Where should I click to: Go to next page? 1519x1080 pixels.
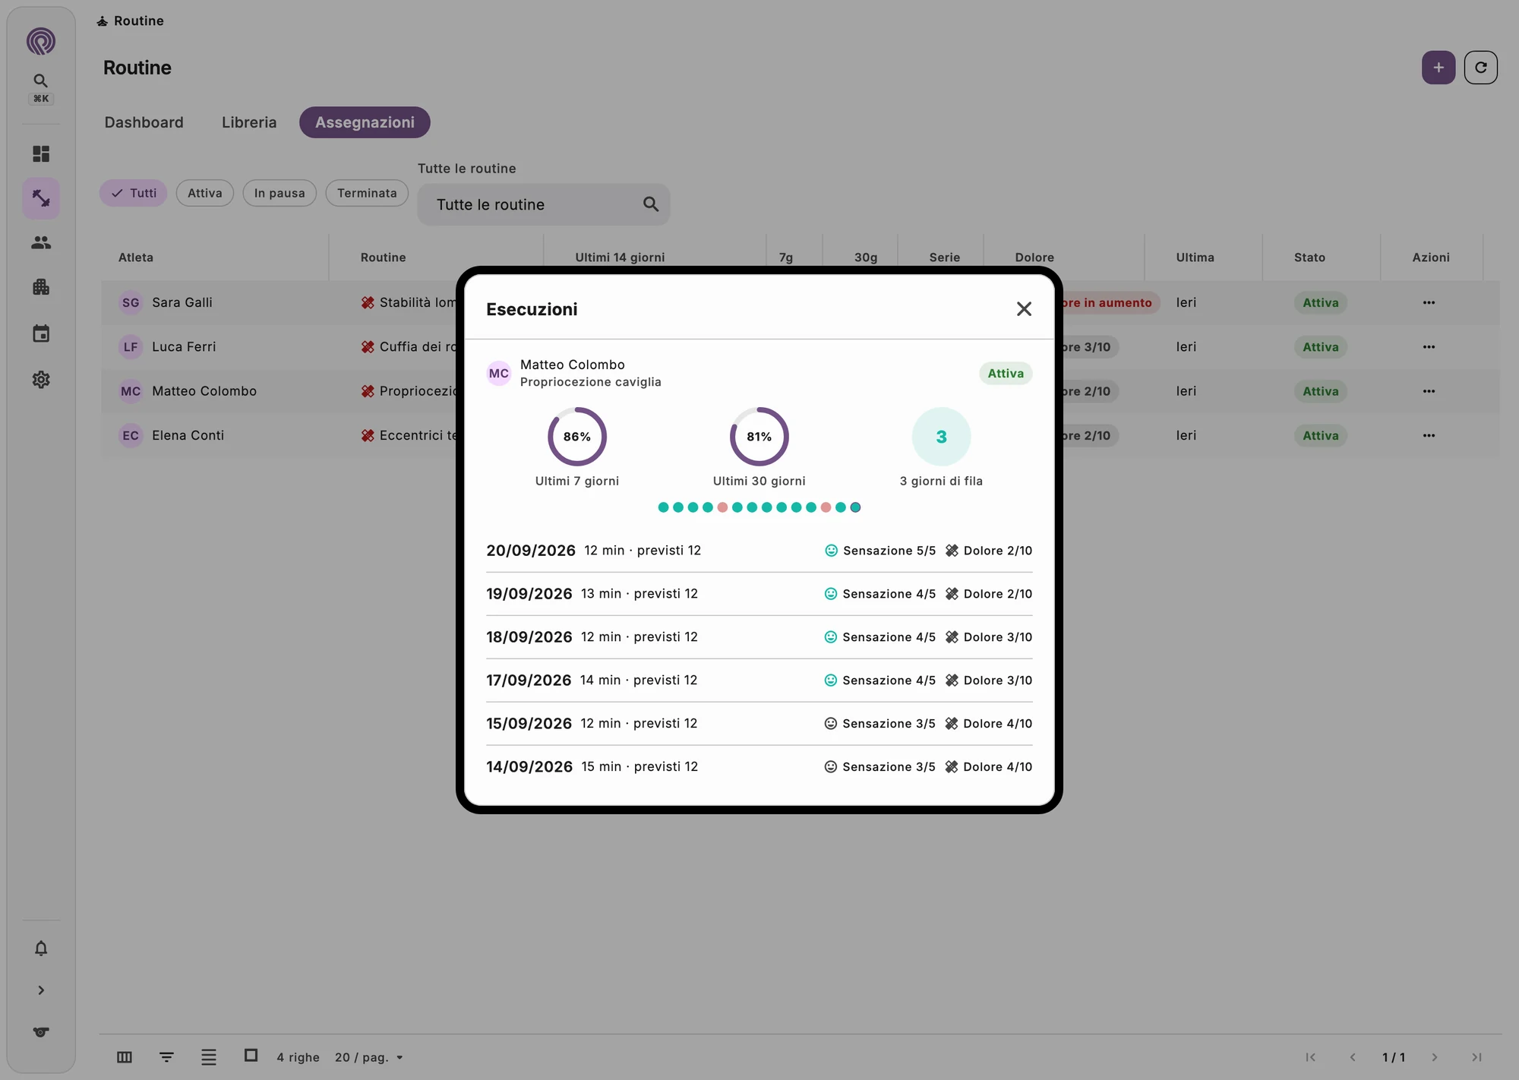pos(1435,1057)
